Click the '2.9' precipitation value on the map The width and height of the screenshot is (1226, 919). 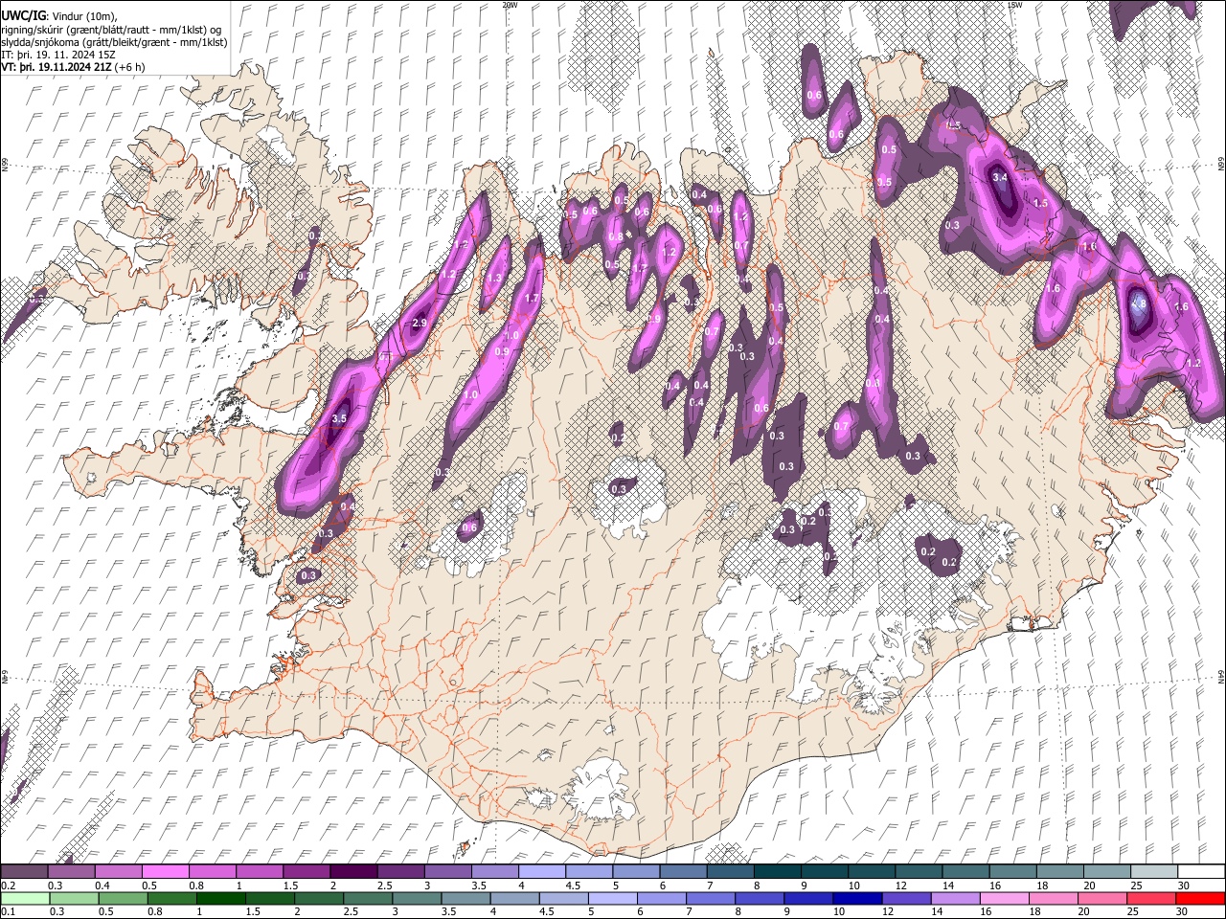(x=419, y=324)
